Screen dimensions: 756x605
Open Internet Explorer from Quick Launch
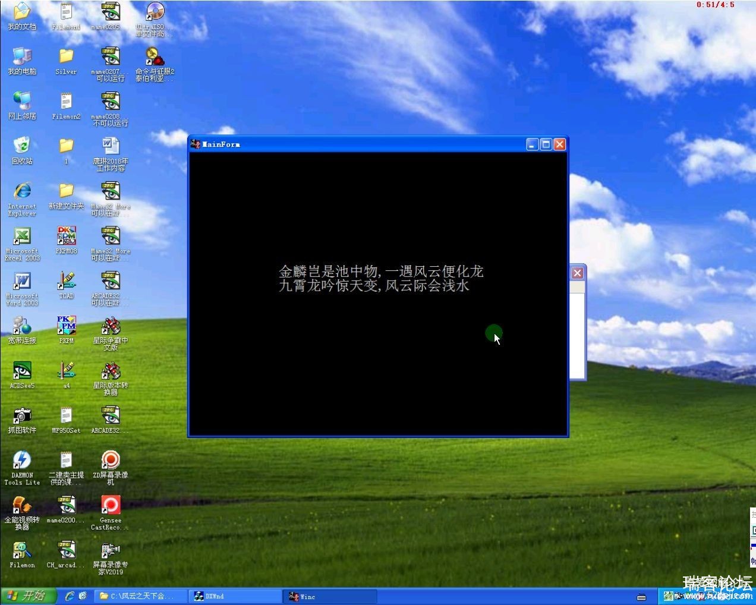click(x=70, y=595)
